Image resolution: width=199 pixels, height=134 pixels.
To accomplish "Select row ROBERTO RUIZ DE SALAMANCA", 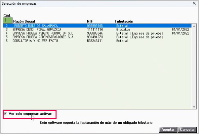I will coord(97,26).
